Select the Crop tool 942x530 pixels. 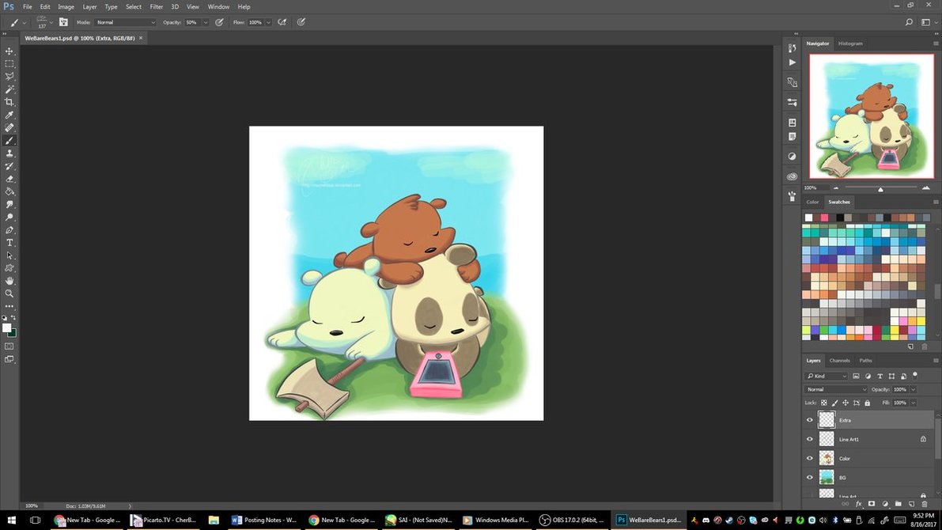pyautogui.click(x=9, y=102)
